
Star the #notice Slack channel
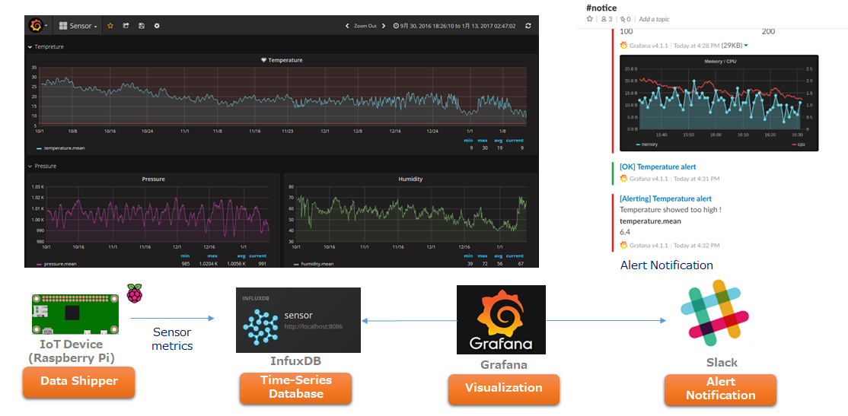click(x=590, y=19)
